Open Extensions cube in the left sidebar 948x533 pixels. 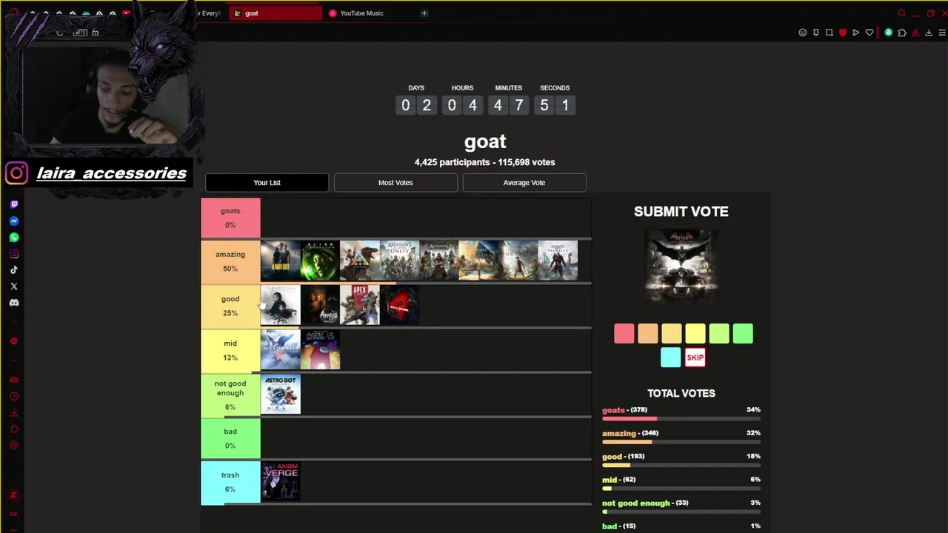pyautogui.click(x=14, y=429)
